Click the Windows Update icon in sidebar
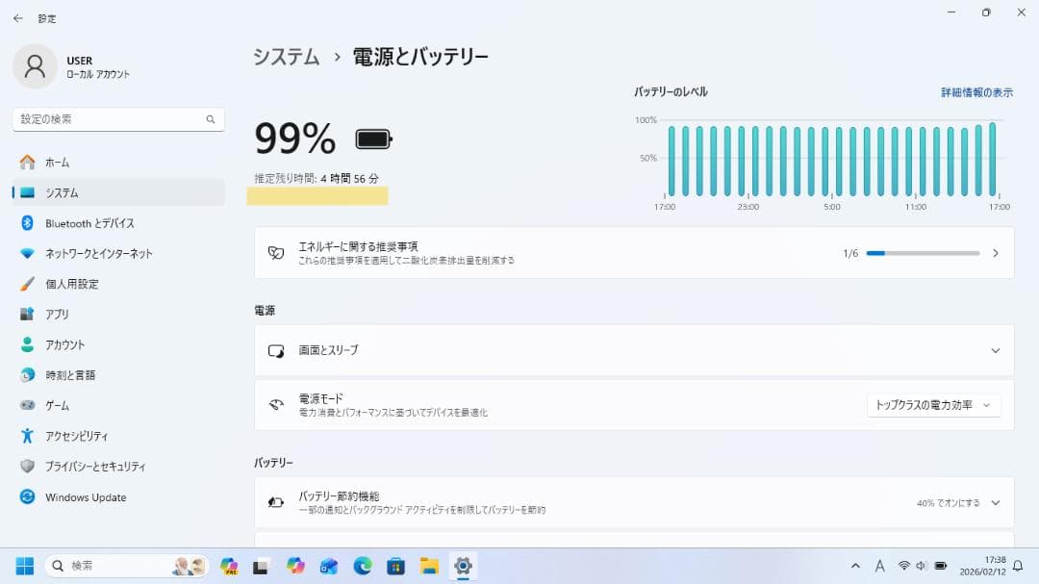The height and width of the screenshot is (584, 1039). click(28, 497)
